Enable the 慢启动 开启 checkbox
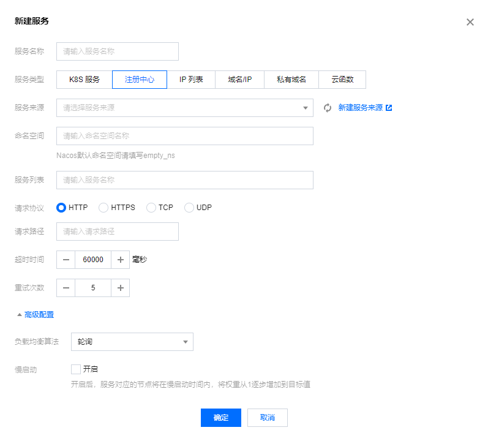This screenshot has height=441, width=488. tap(76, 369)
